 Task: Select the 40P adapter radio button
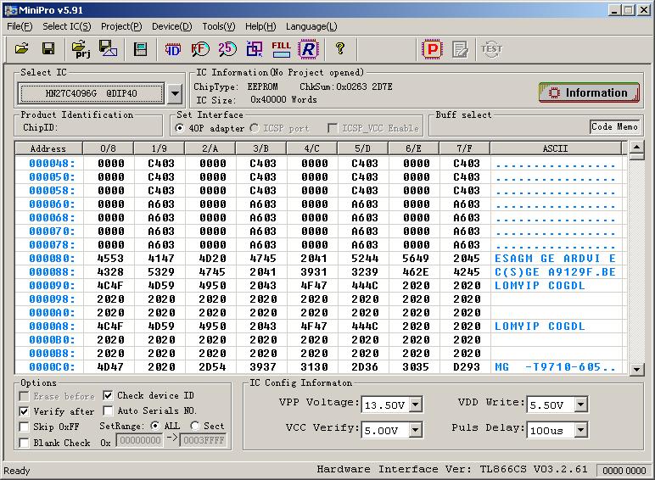pos(180,128)
